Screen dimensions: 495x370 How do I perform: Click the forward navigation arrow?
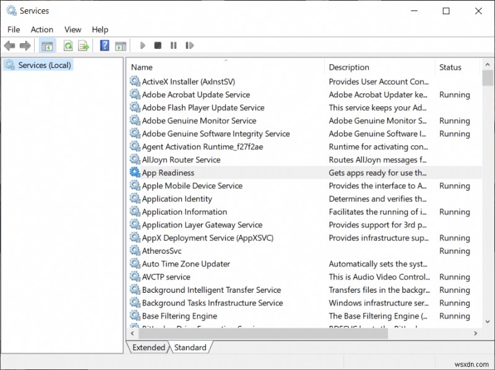(x=25, y=45)
